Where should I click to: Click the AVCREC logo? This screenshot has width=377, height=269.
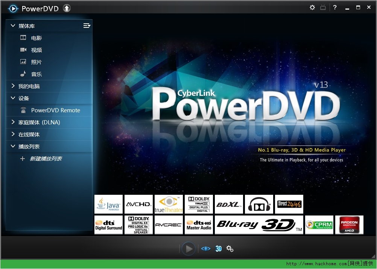169,225
